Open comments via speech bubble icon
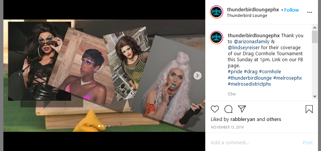The width and height of the screenshot is (321, 151). (x=228, y=109)
